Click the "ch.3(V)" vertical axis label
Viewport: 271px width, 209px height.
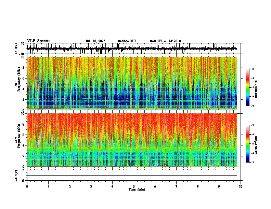click(16, 175)
